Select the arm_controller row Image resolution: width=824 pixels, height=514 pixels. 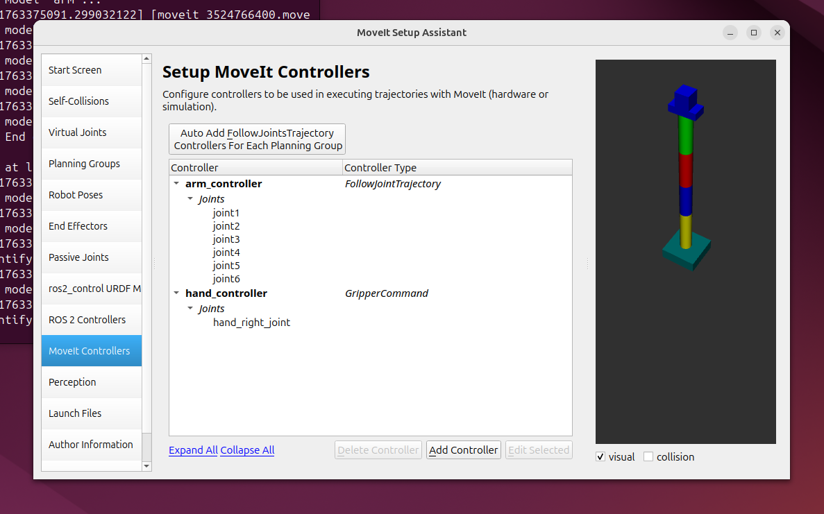[x=224, y=184]
